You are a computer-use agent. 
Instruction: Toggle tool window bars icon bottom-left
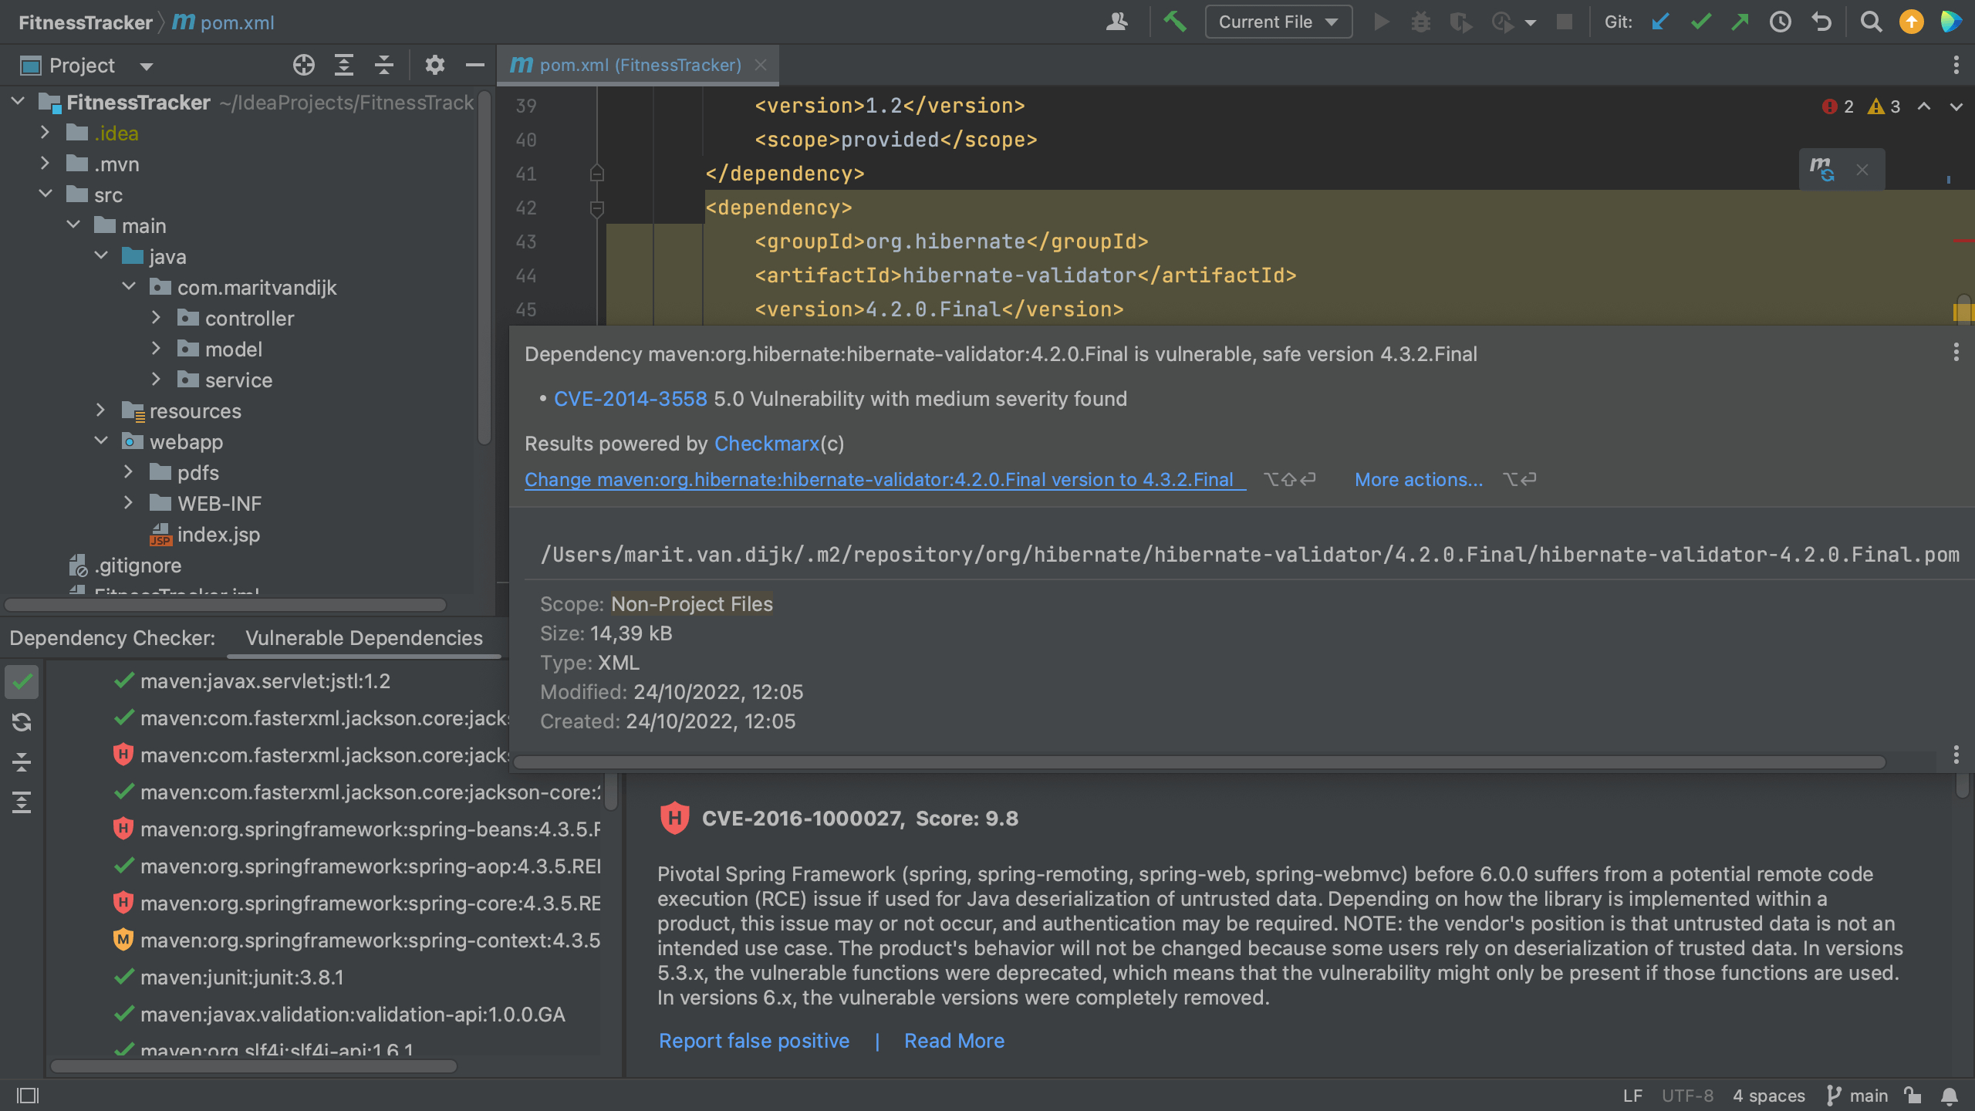click(x=28, y=1096)
